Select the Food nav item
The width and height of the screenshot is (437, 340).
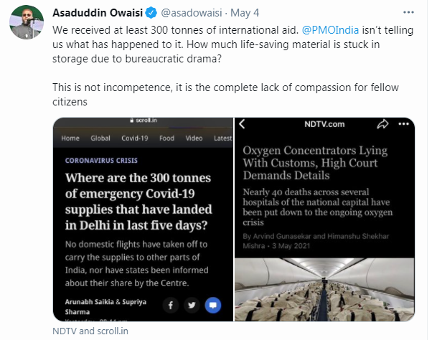pos(166,138)
